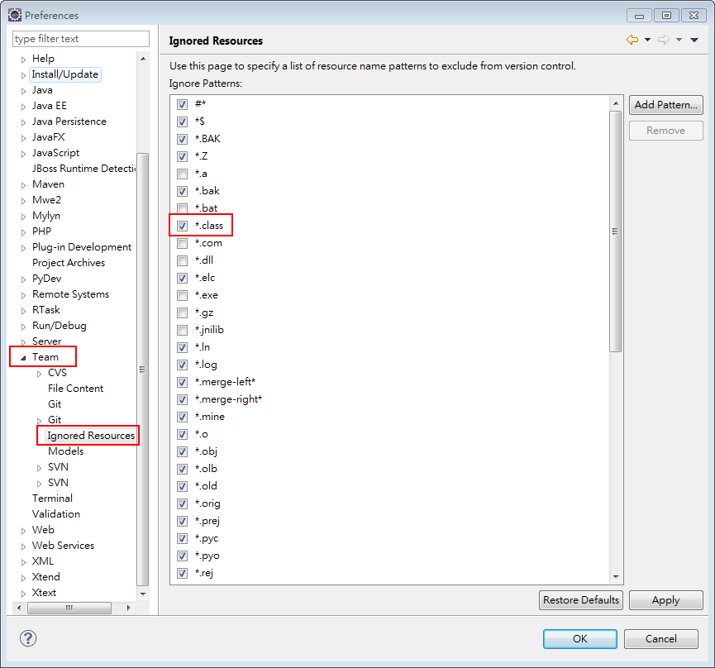Enable the *.dll pattern checkbox
Viewport: 715px width, 668px height.
(x=182, y=260)
